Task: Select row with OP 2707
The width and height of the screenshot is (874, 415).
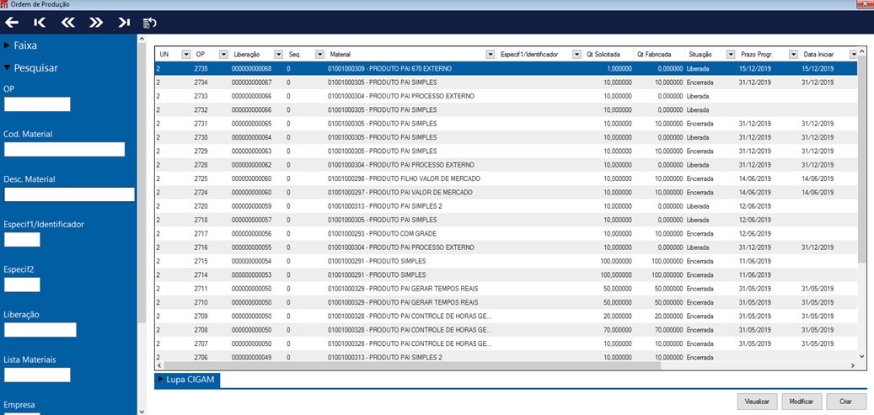Action: pos(507,343)
